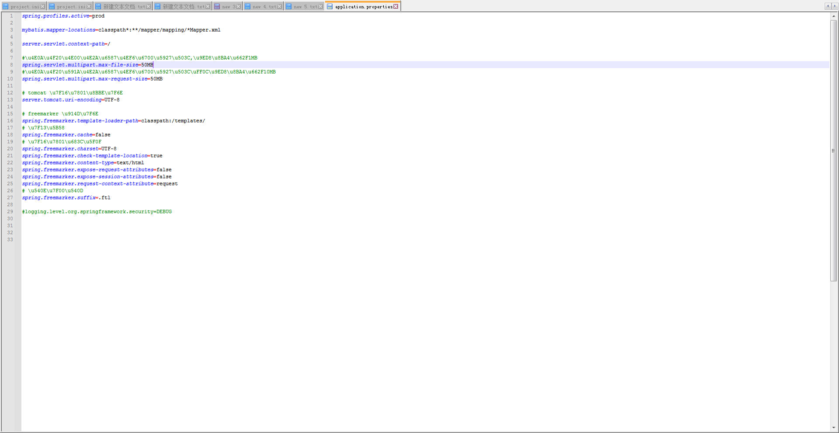Click on 'spring.freemarker.suffix' key
Viewport: 839px width, 433px height.
pos(59,197)
